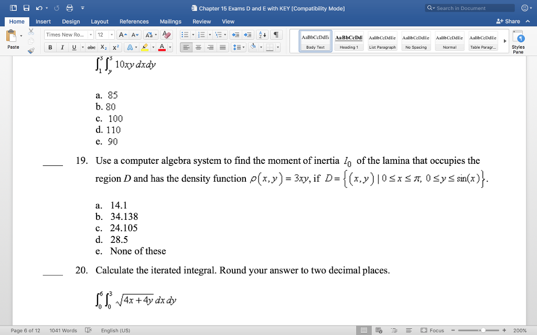
Task: Open the underline style dropdown
Action: tap(82, 47)
